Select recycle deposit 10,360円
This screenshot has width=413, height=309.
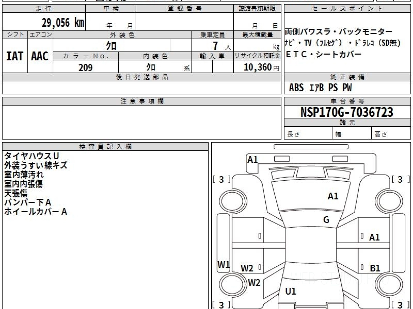pyautogui.click(x=262, y=67)
